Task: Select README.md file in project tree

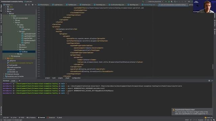Action: pos(12,72)
